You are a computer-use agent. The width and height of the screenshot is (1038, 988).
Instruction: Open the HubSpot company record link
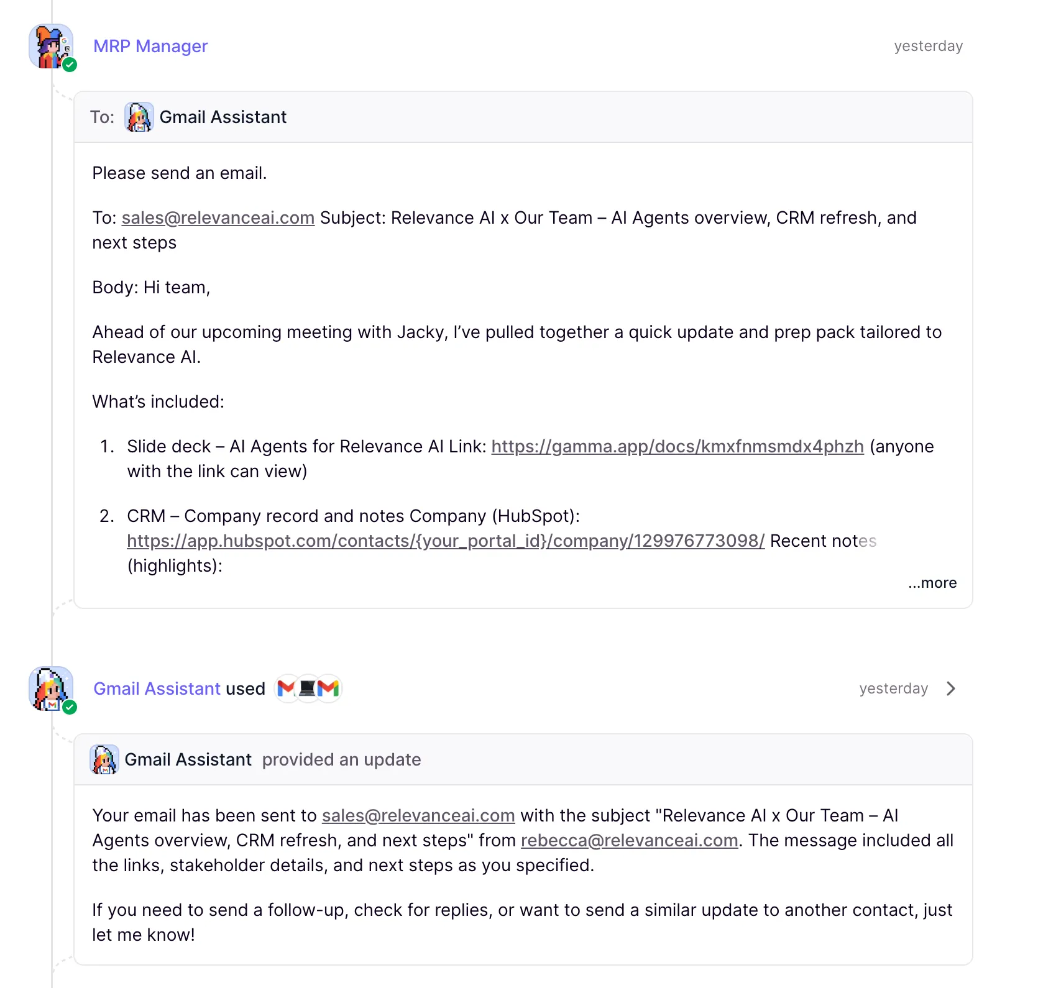445,541
